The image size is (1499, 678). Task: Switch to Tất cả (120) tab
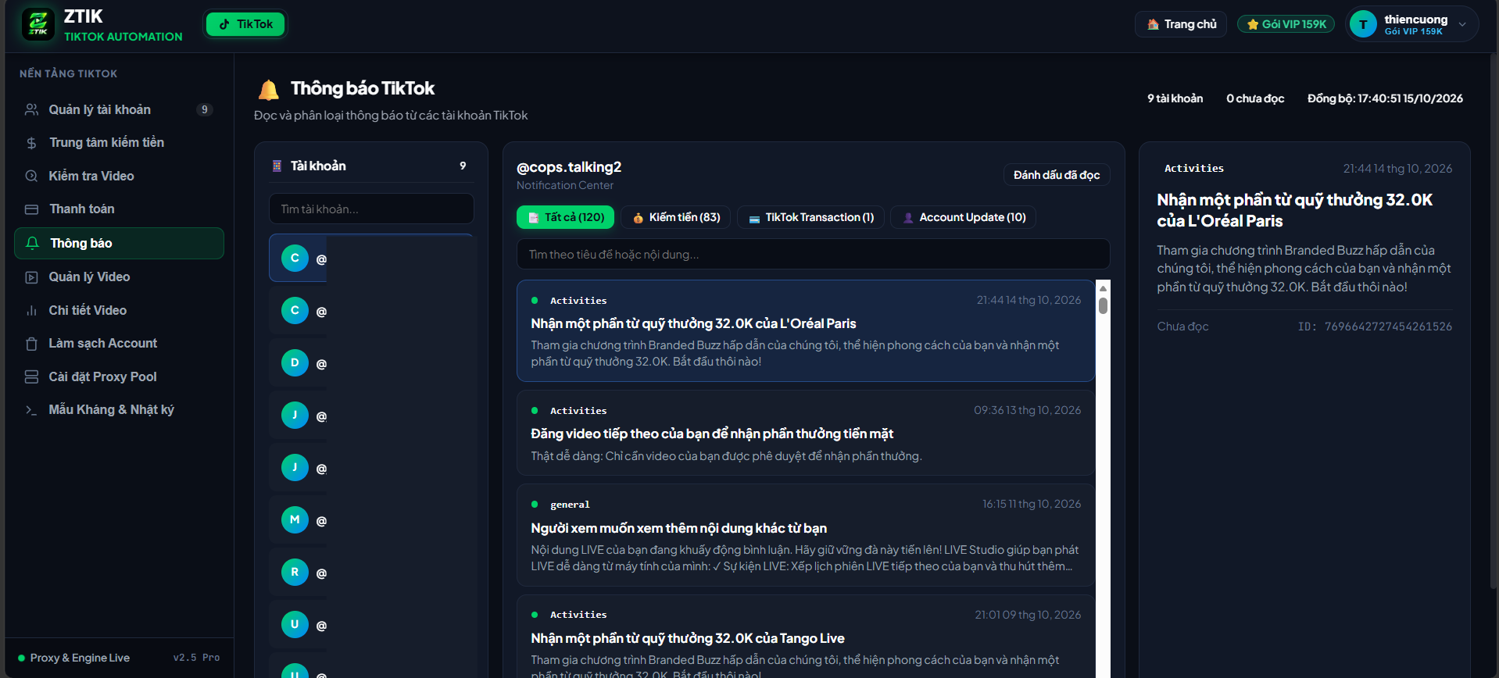tap(565, 217)
